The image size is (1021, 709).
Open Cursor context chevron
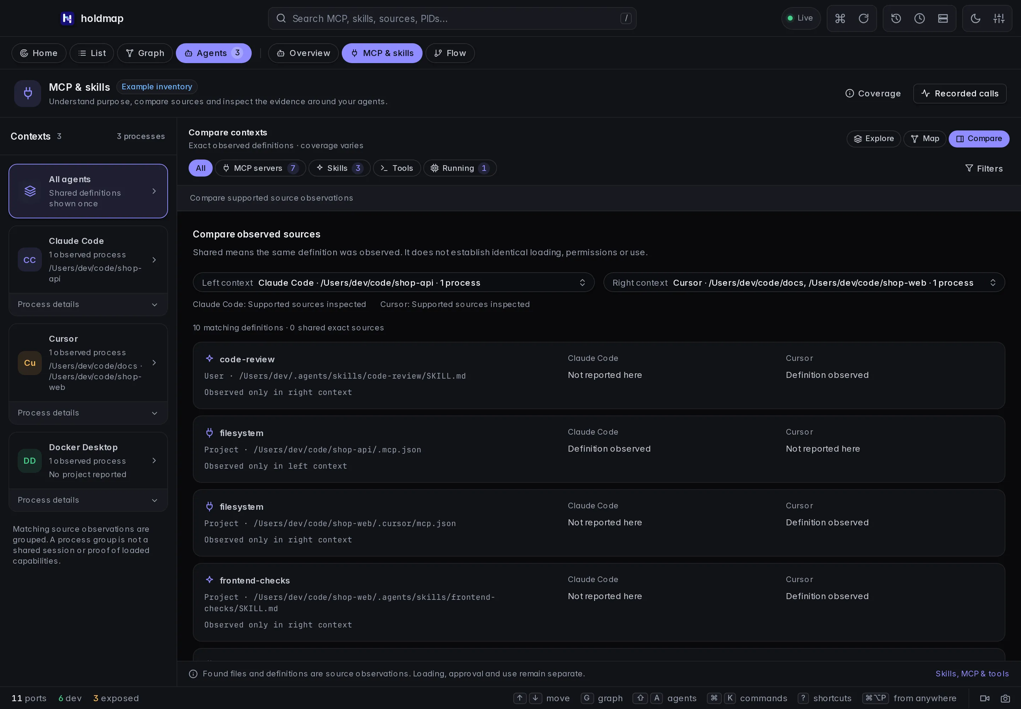pyautogui.click(x=154, y=363)
